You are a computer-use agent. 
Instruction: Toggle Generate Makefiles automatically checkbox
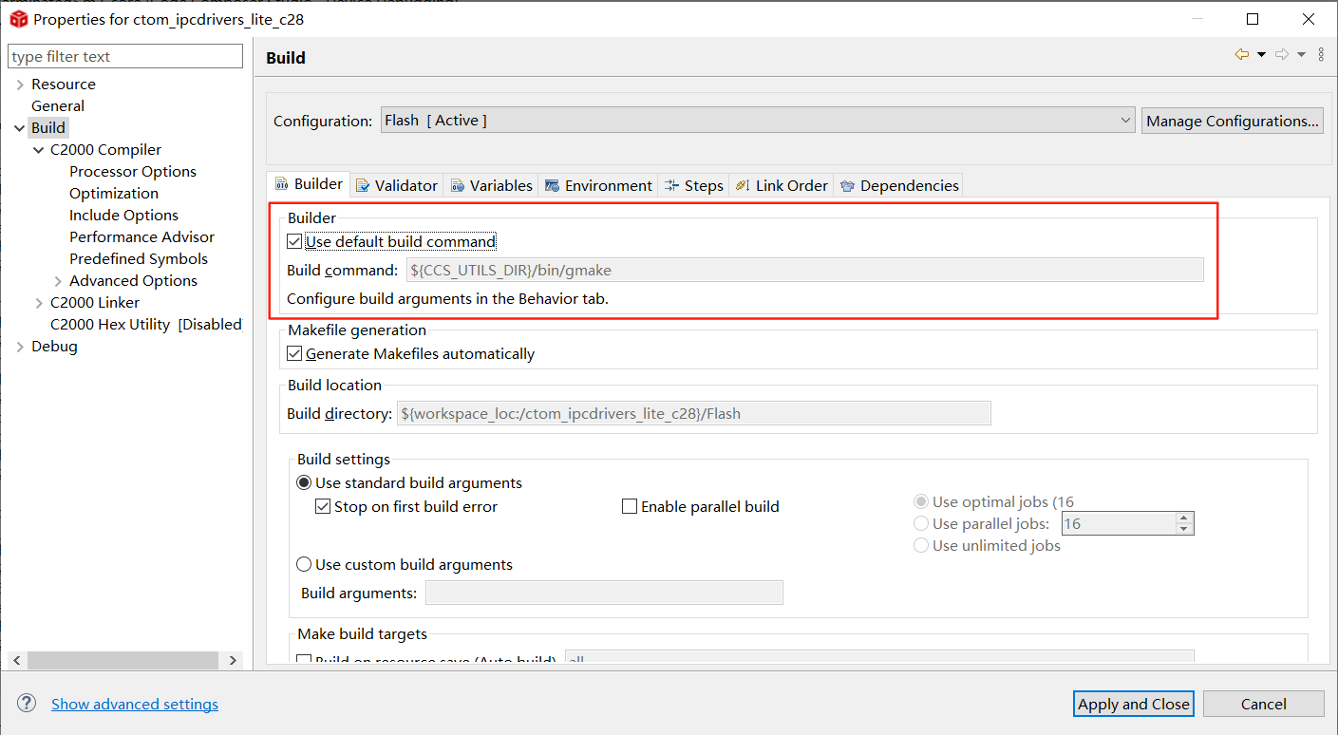coord(294,354)
